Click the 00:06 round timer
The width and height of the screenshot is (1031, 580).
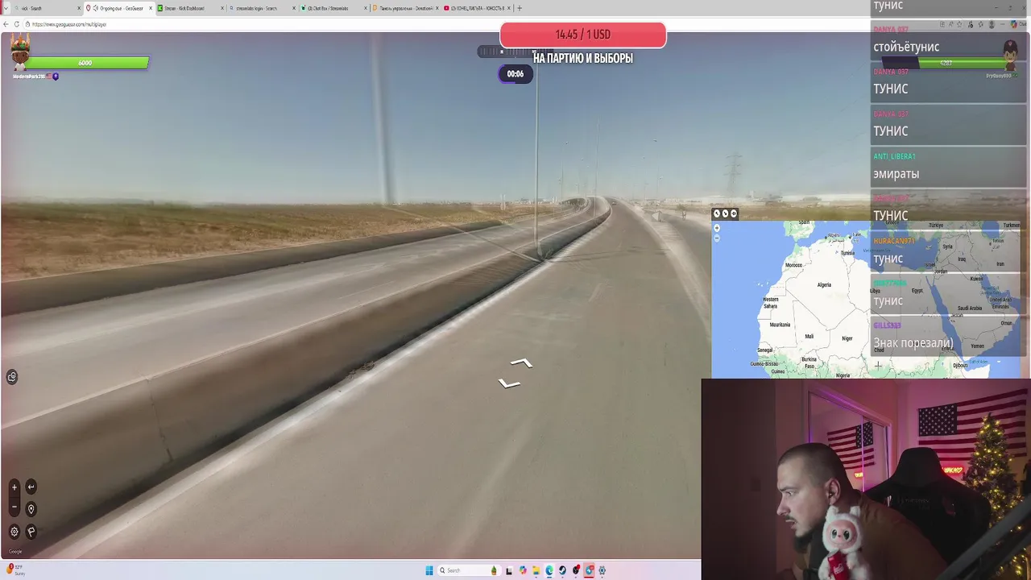515,74
